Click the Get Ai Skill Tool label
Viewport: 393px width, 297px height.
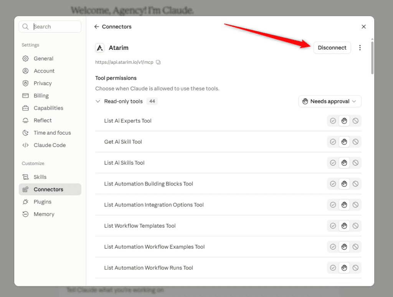(x=123, y=142)
